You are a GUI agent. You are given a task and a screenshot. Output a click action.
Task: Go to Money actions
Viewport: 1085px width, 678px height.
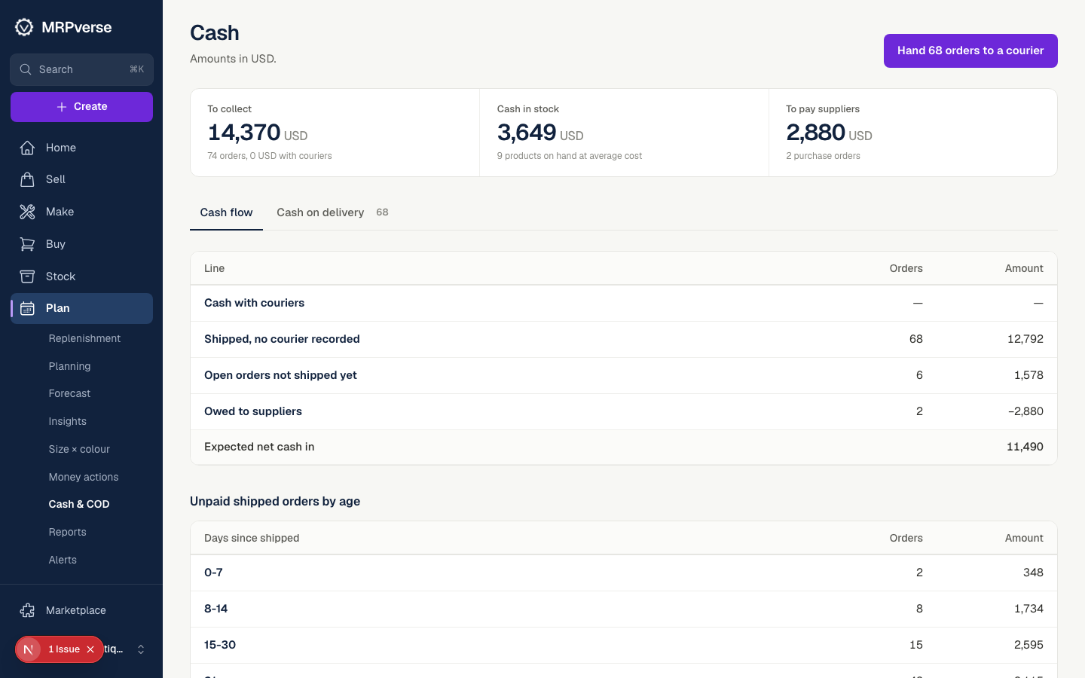click(84, 477)
